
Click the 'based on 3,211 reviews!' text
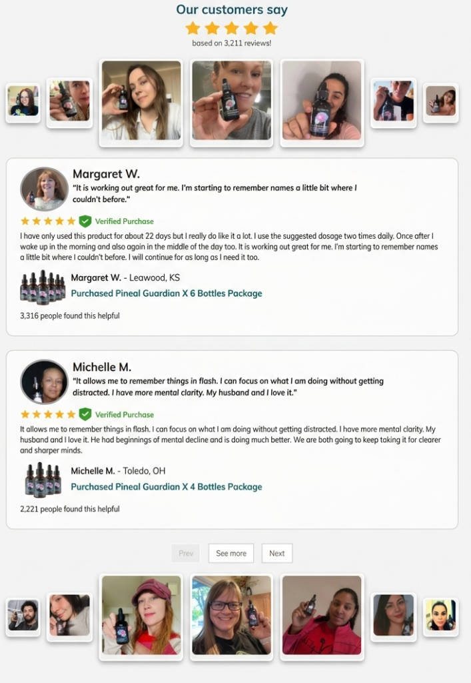coord(231,43)
